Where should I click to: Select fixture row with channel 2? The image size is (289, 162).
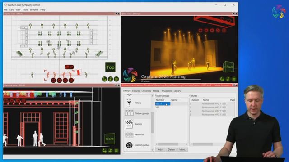pyautogui.click(x=212, y=104)
